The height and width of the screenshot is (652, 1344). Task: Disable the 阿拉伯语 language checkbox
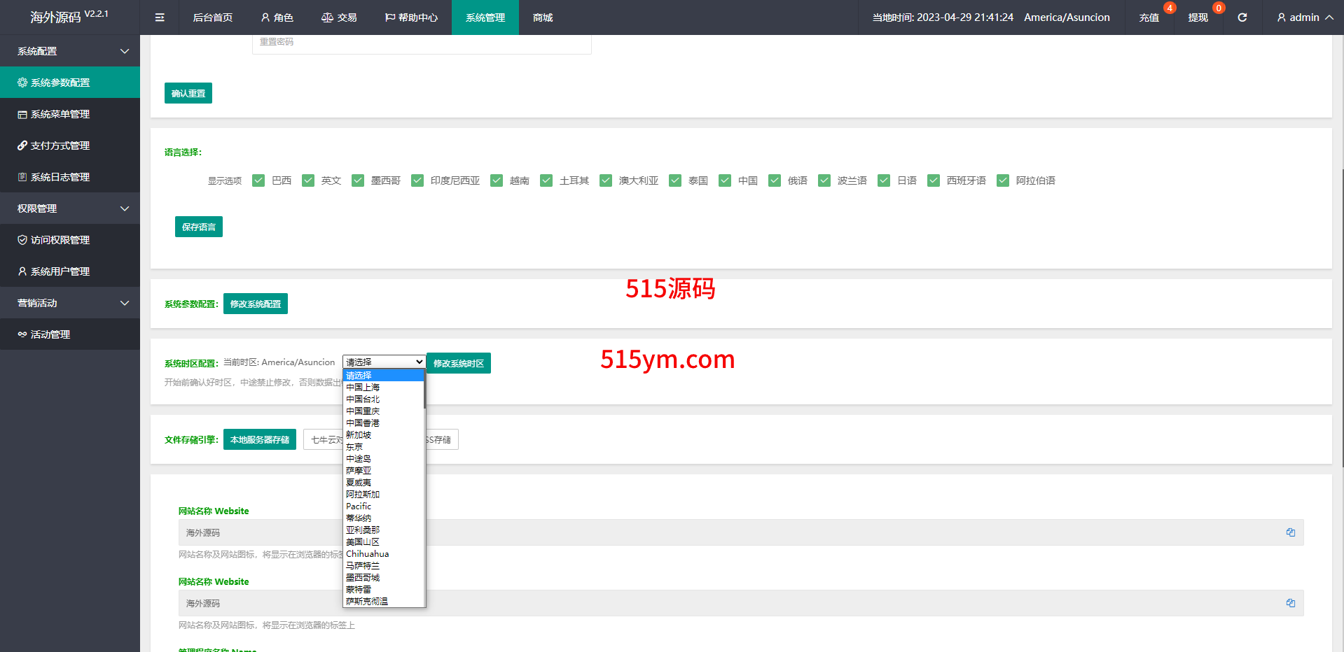click(1003, 180)
